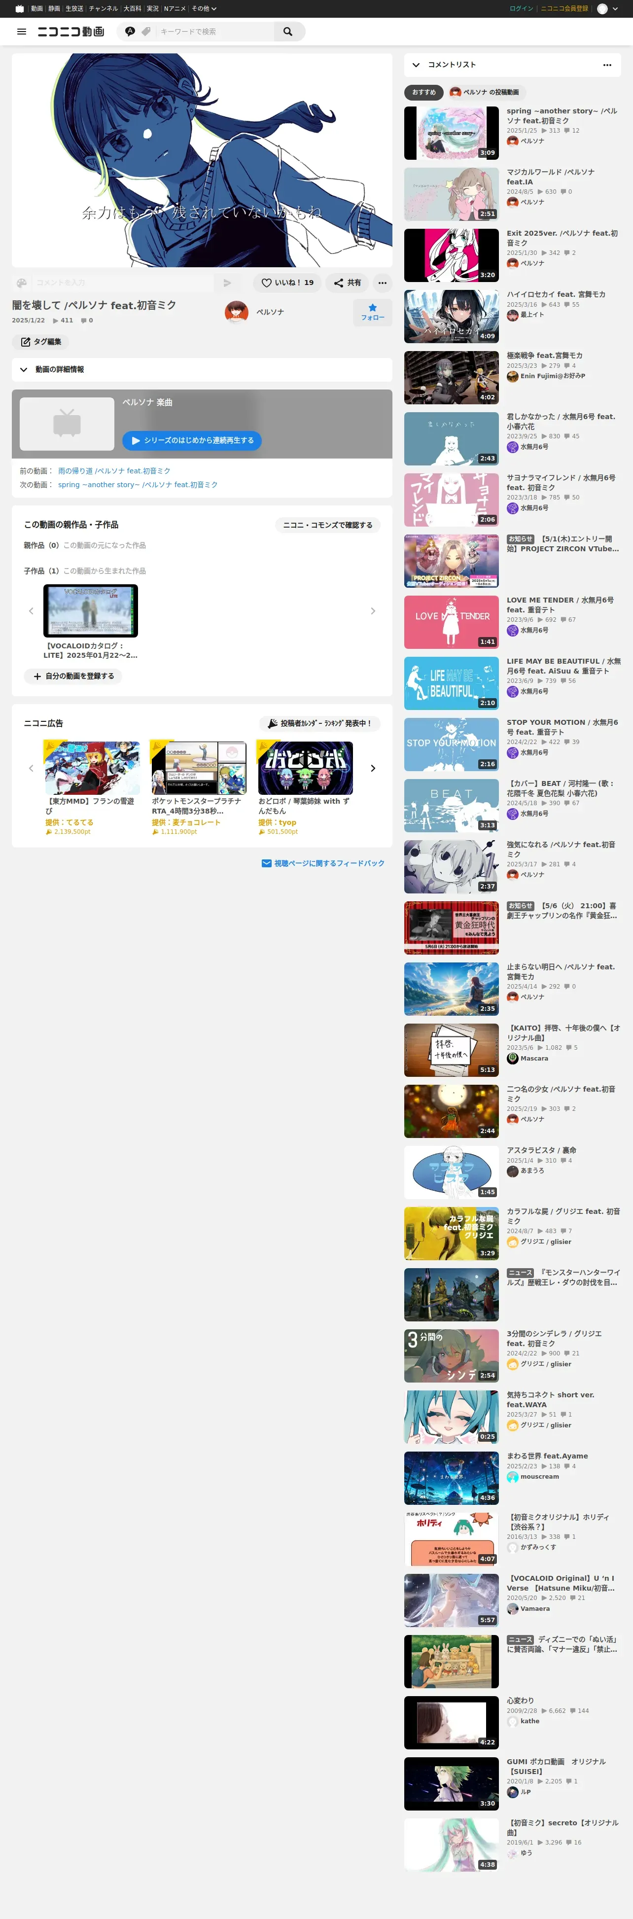The image size is (633, 1919).
Task: Expand 動画の詳細情報 section
Action: coord(202,369)
